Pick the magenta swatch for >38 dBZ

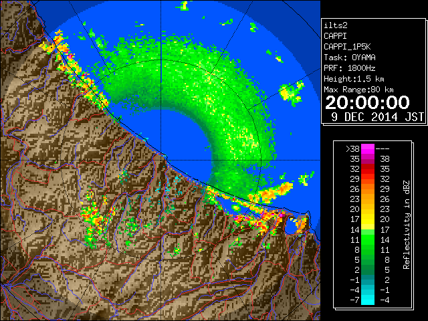click(368, 148)
